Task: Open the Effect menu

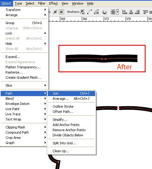Action: tap(54, 3)
